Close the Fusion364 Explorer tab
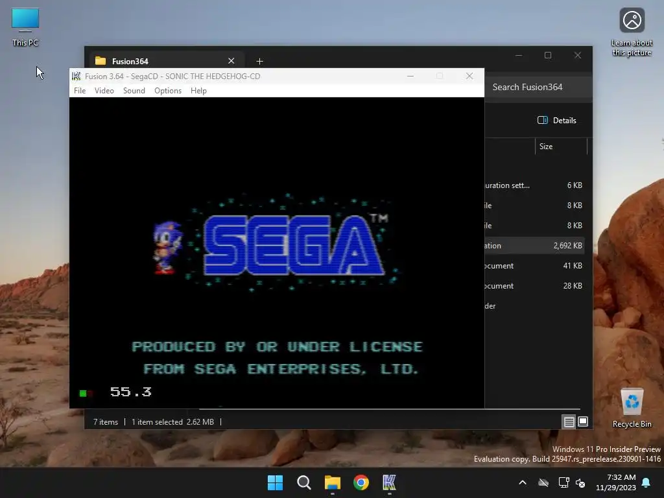 pyautogui.click(x=231, y=61)
